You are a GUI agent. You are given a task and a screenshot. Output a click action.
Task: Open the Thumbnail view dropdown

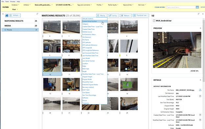coord(141,15)
